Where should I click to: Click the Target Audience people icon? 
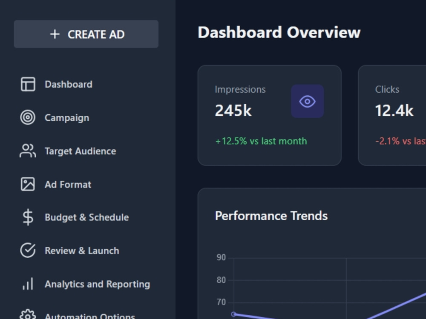click(x=28, y=151)
